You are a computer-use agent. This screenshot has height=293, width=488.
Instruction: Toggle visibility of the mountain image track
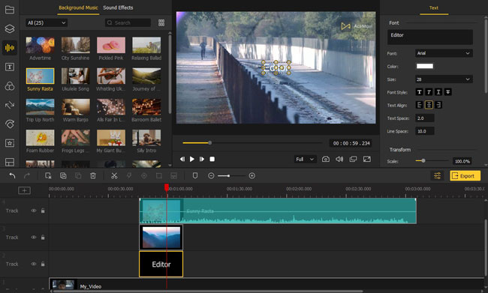pyautogui.click(x=33, y=238)
